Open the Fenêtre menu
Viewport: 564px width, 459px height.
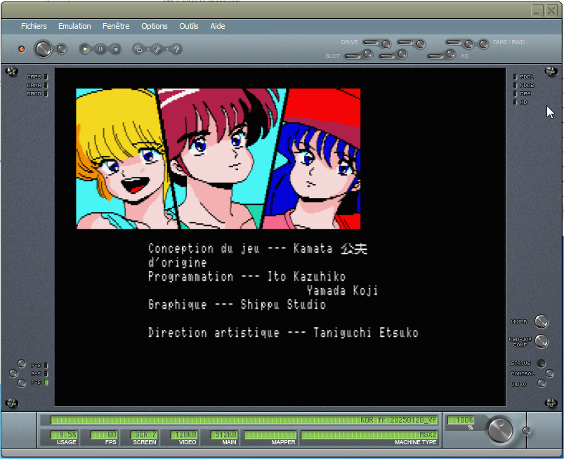pyautogui.click(x=116, y=26)
